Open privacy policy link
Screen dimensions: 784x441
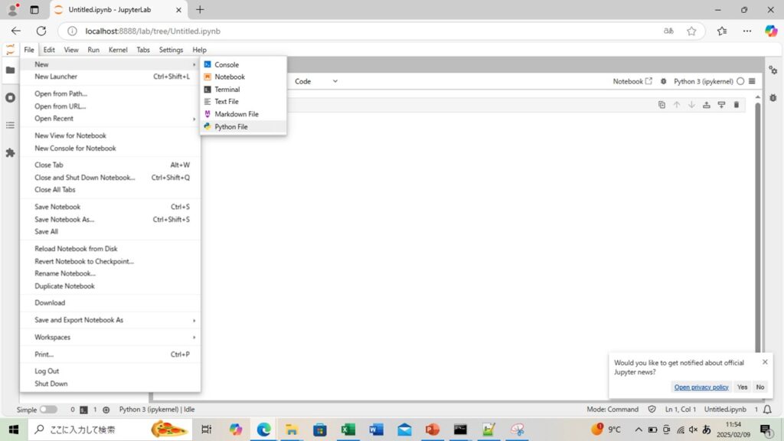pos(701,387)
